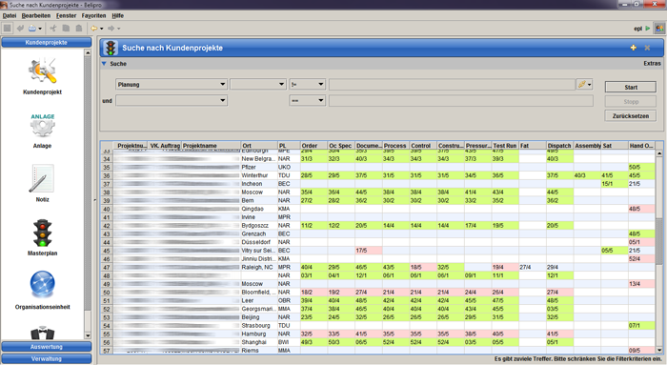The width and height of the screenshot is (667, 365).
Task: Click the green play icon beside epl
Action: click(647, 28)
